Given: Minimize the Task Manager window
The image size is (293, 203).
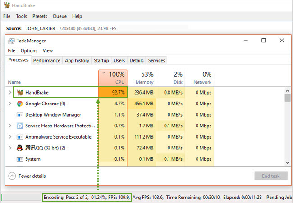Looking at the screenshot, I should pos(246,41).
